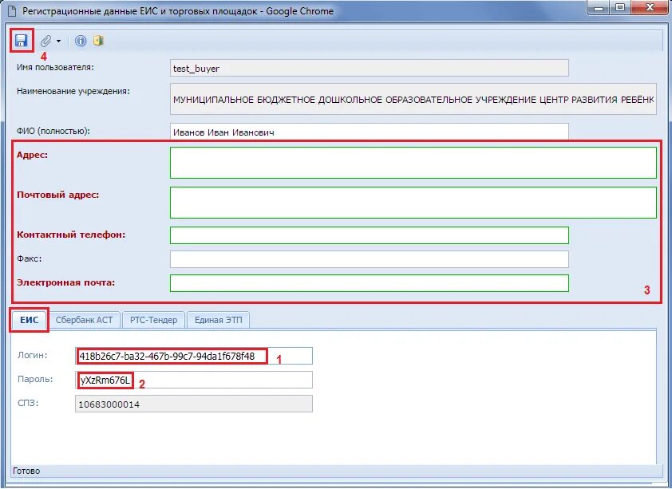Click the Контактный телефон input

(369, 235)
